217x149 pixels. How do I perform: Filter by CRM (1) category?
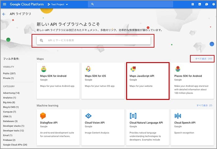tap(7, 117)
